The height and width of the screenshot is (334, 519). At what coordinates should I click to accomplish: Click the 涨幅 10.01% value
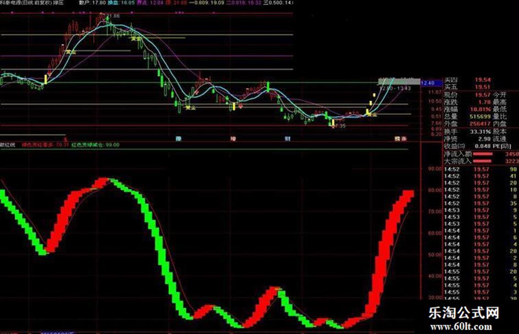click(480, 109)
